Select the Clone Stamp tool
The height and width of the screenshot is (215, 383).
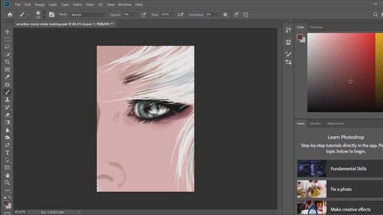7,100
